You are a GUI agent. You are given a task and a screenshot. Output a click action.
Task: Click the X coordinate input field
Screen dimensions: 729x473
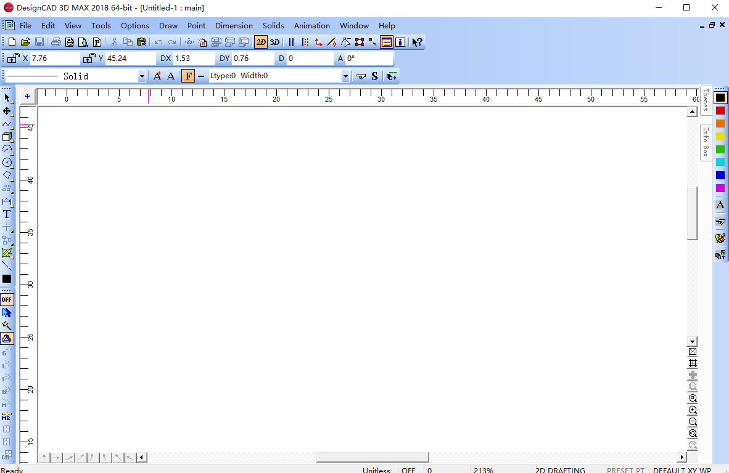[x=56, y=59]
